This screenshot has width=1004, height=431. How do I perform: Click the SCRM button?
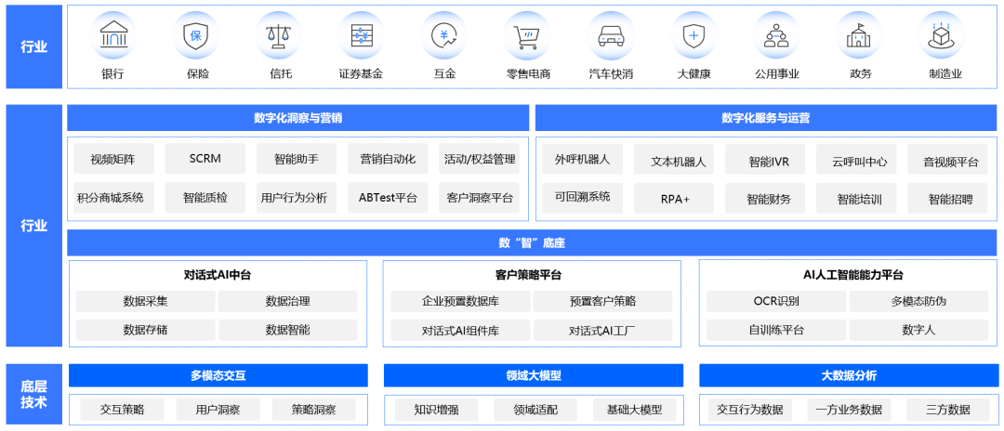pos(205,159)
